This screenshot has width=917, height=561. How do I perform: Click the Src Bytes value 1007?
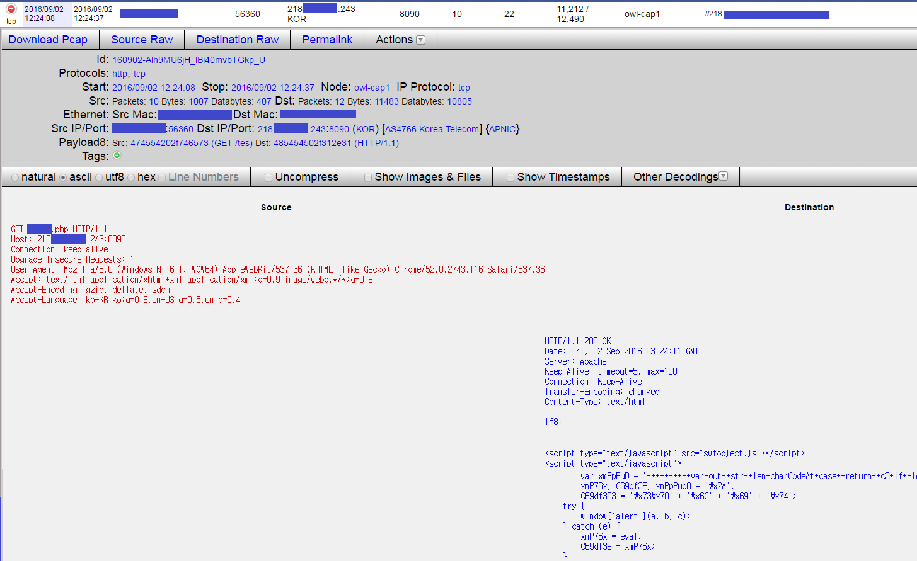199,101
